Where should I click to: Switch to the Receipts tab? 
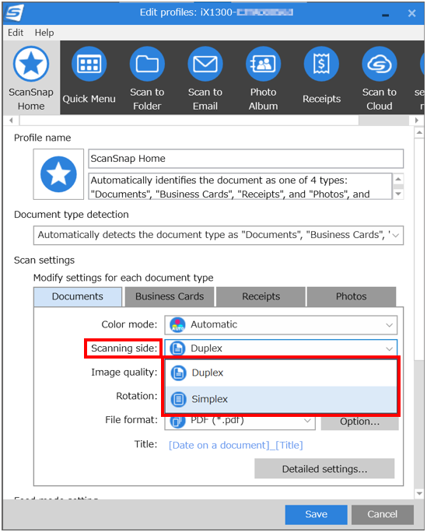[x=261, y=296]
